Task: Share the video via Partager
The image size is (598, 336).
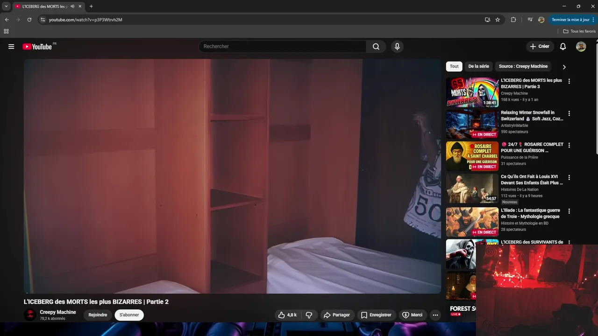Action: [x=336, y=315]
